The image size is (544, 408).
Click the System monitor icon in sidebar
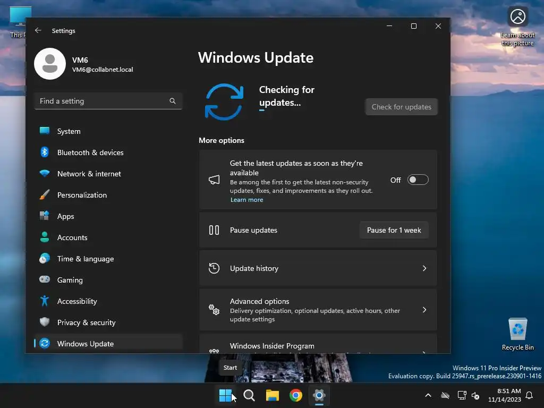coord(45,131)
